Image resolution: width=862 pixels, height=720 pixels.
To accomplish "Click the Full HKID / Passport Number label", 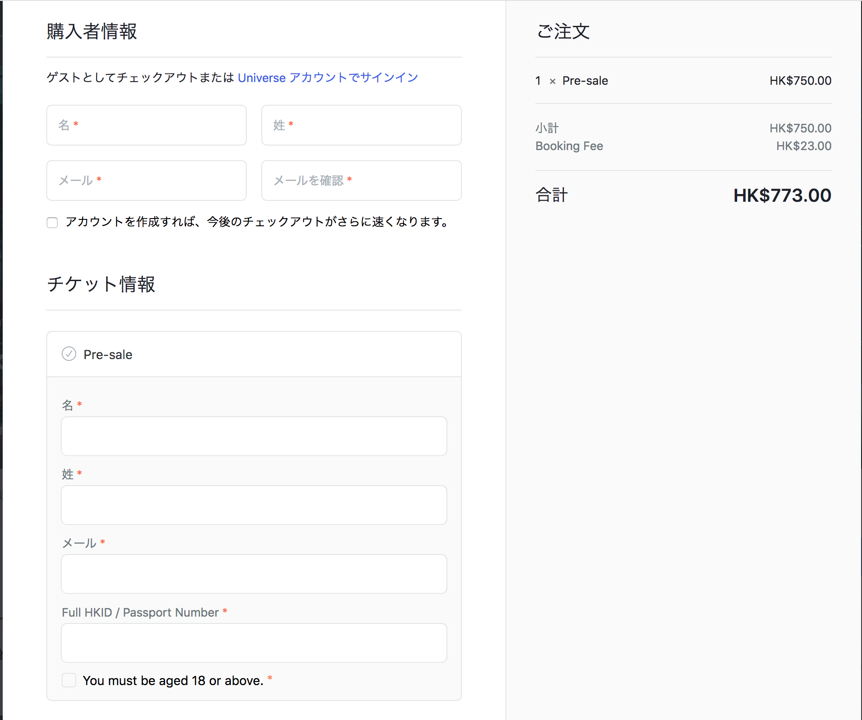I will [140, 613].
